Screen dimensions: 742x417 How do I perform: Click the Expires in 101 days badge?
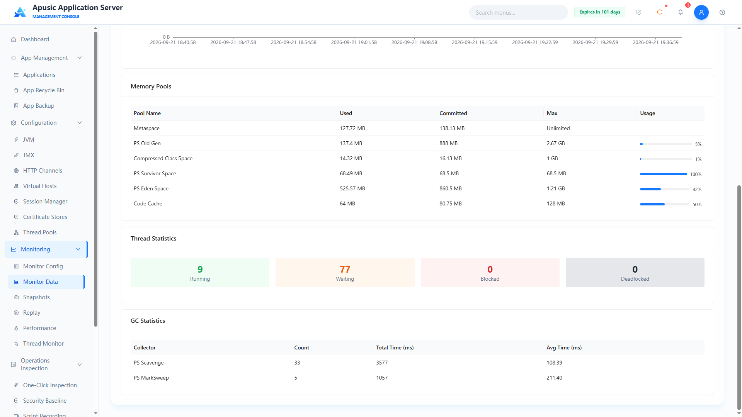click(599, 12)
